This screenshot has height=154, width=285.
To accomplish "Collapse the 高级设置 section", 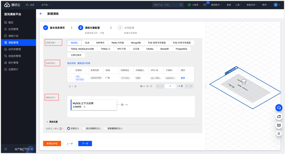I will pos(52,122).
